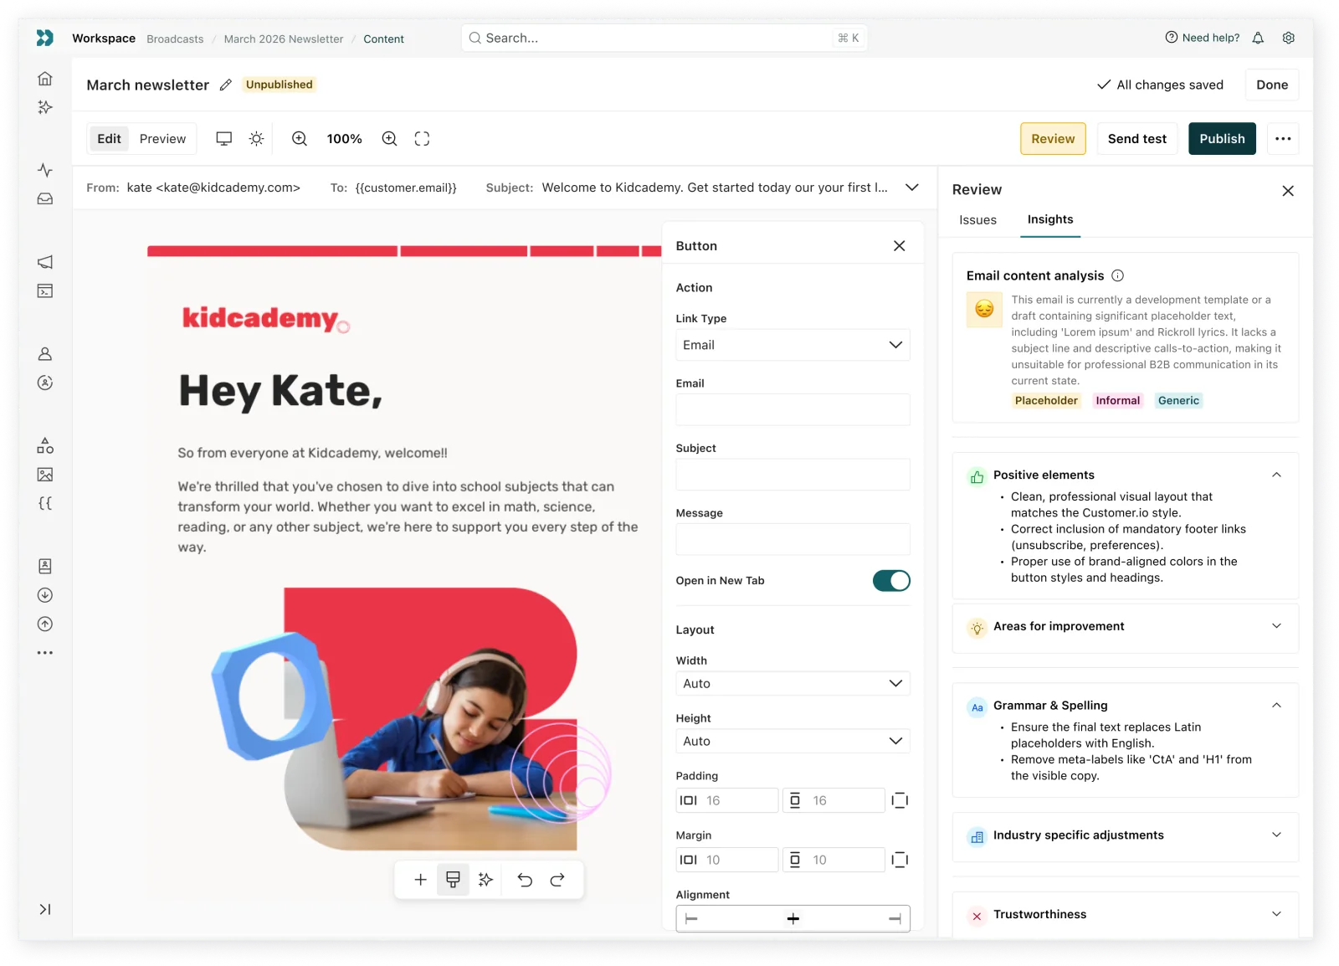This screenshot has width=1339, height=966.
Task: Close the Review panel
Action: point(1288,191)
